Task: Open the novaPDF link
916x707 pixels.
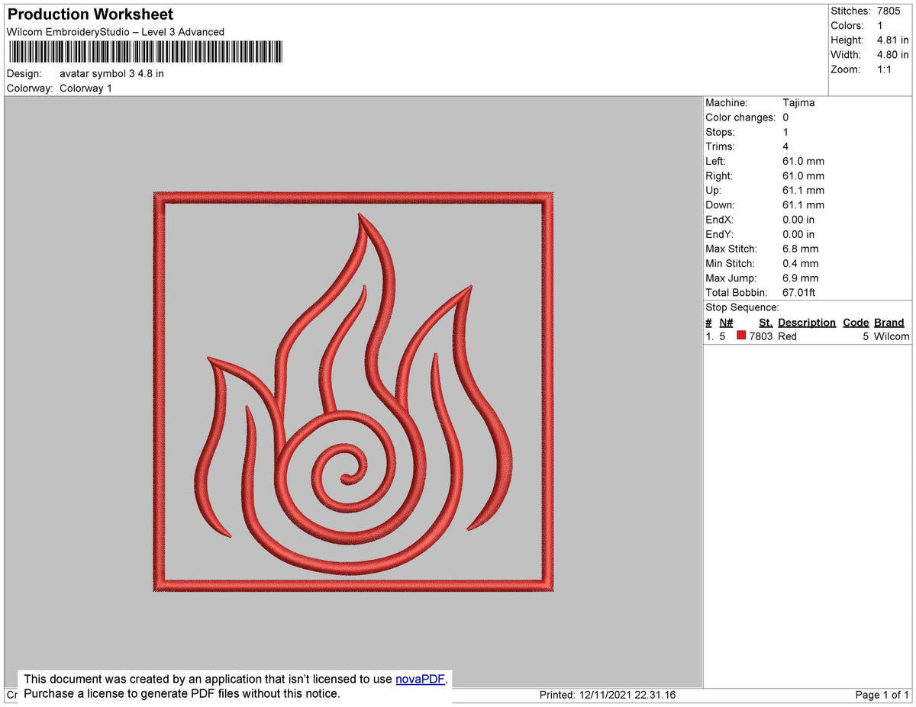Action: 420,679
